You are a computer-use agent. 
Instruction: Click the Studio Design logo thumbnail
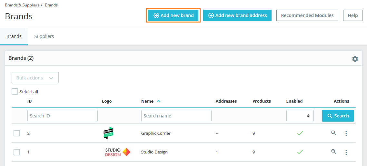tap(118, 152)
